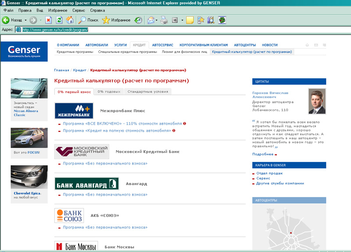Open the Поиск search pane
This screenshot has height=252, width=351.
click(x=88, y=20)
